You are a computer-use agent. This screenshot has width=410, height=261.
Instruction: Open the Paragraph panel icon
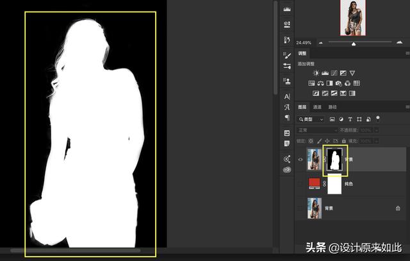point(287,117)
